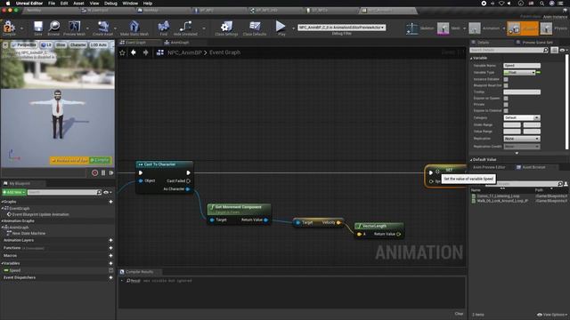Screen dimensions: 570x320
Task: Click the Save toolbar icon
Action: [38, 27]
